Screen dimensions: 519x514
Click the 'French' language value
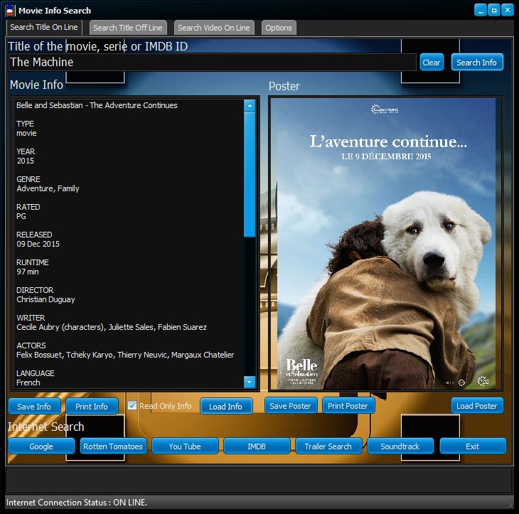click(28, 382)
